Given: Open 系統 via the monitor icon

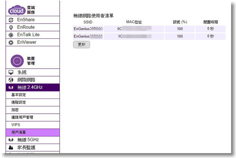Looking at the screenshot, I should [x=11, y=72].
